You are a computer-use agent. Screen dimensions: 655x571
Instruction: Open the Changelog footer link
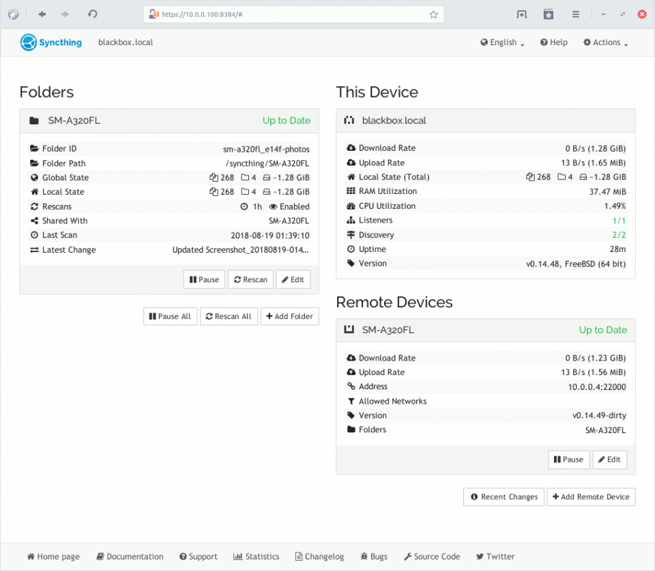(319, 557)
